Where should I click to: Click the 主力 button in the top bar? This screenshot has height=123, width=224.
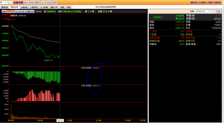[x=43, y=2]
